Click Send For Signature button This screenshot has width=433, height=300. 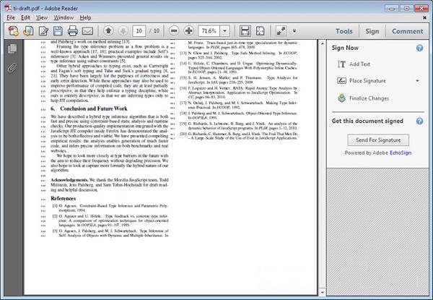(378, 140)
